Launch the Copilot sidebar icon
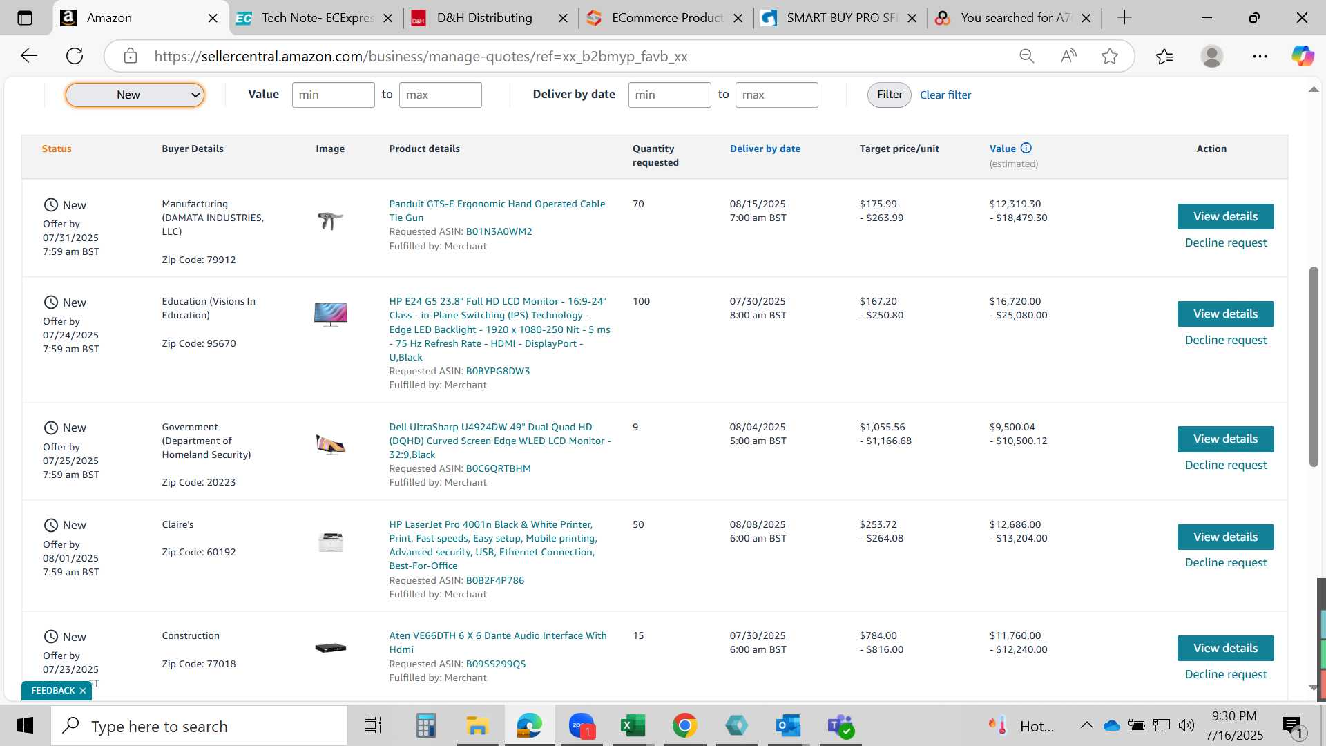Screen dimensions: 1326x746 pyautogui.click(x=1303, y=56)
